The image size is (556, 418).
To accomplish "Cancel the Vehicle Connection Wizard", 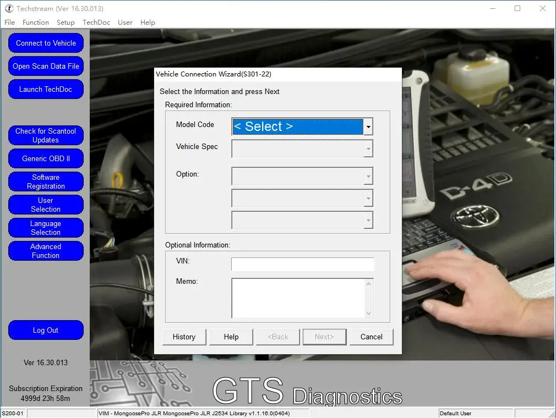I will click(371, 337).
